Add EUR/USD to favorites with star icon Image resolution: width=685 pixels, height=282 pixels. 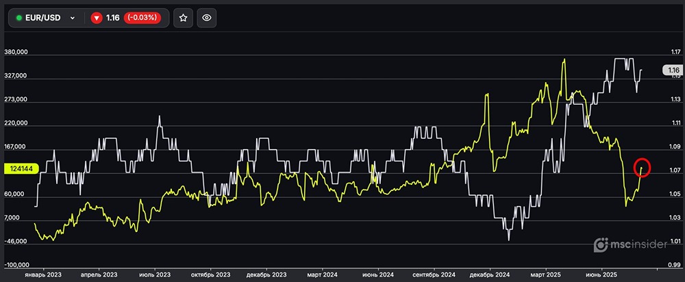point(183,18)
